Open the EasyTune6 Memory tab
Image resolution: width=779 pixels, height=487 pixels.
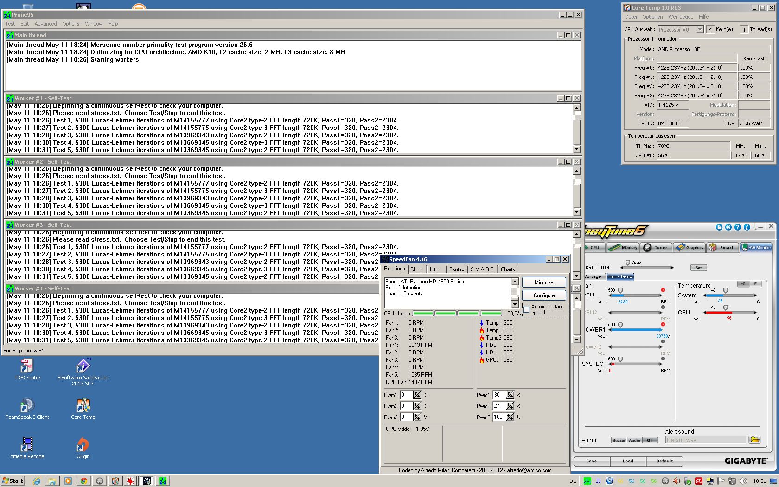pos(624,248)
